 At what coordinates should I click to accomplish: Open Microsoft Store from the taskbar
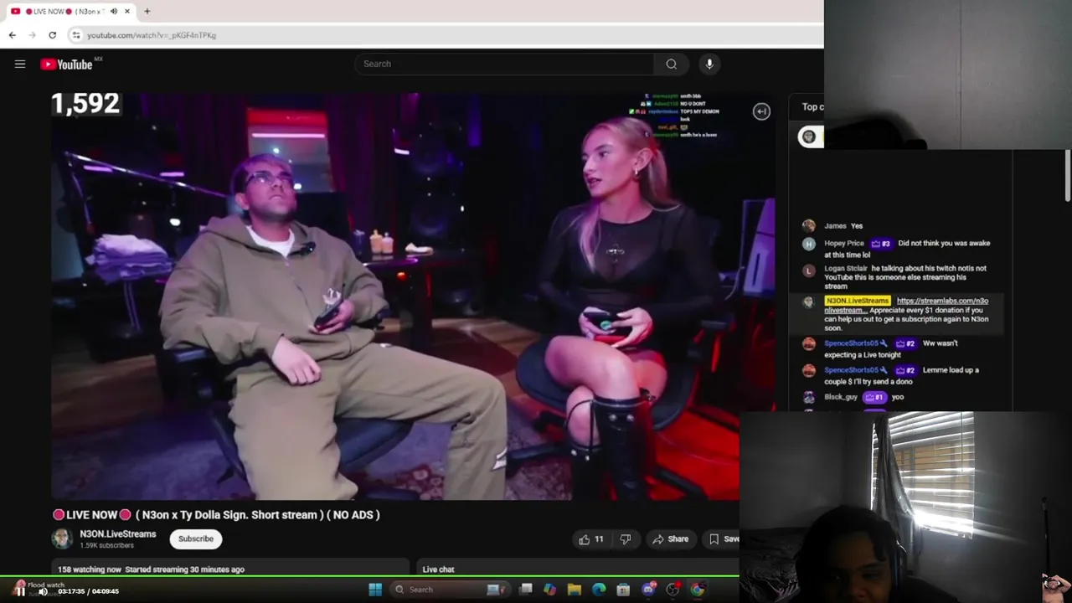tap(623, 590)
